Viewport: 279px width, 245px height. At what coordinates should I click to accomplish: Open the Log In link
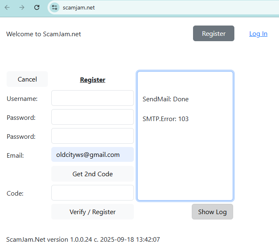point(258,34)
